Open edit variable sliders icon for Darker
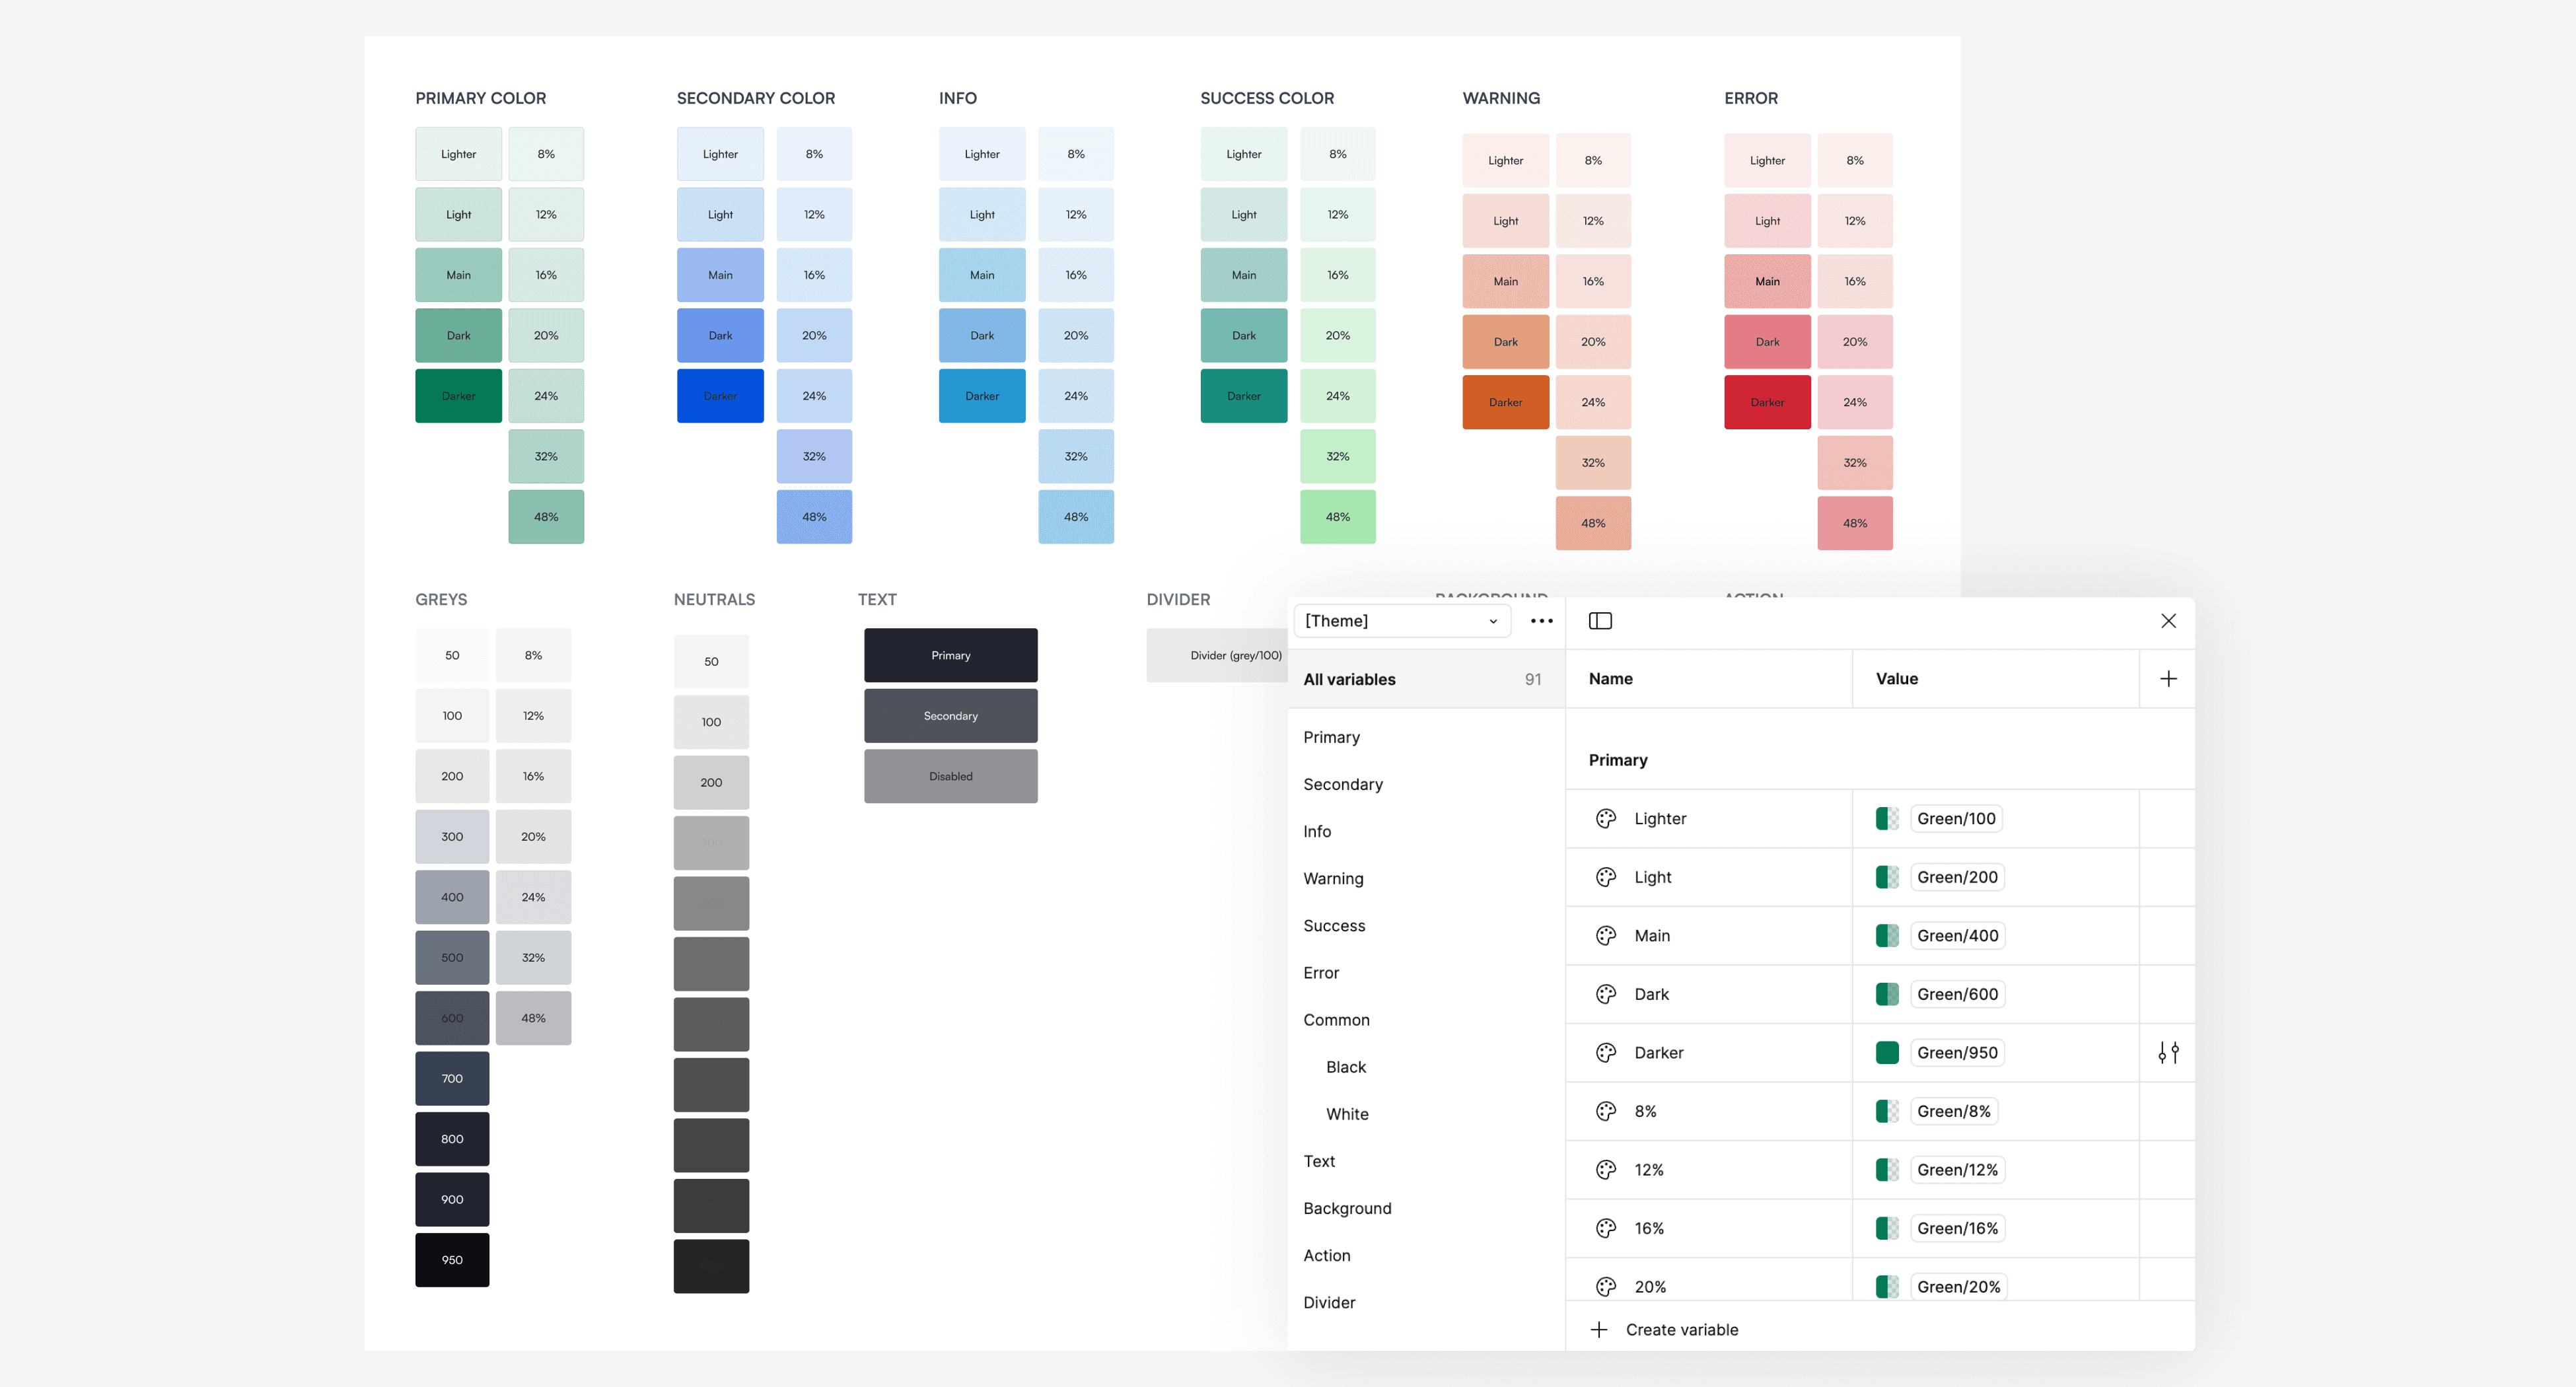The height and width of the screenshot is (1387, 2576). (2168, 1053)
